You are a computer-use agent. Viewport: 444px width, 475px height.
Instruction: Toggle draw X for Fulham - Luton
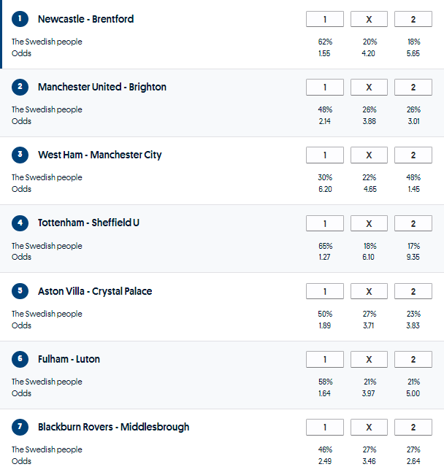369,360
